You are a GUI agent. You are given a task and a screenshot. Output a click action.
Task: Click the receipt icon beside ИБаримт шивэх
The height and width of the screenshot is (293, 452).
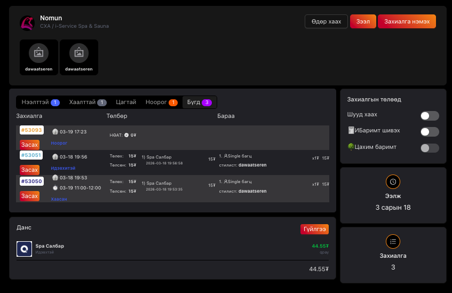pos(350,131)
